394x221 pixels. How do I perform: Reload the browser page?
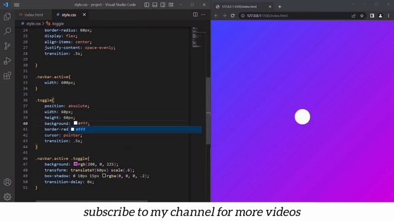pos(233,15)
